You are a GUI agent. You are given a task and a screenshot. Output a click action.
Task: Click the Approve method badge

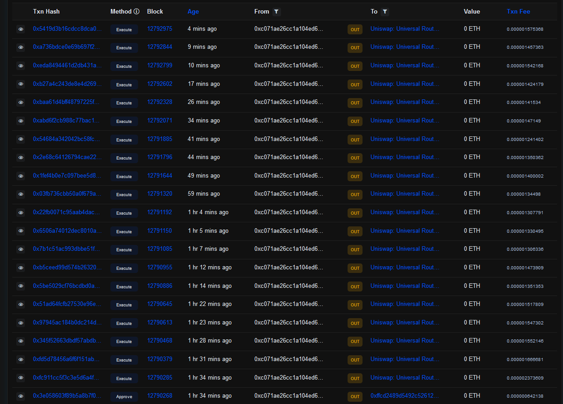tap(124, 397)
